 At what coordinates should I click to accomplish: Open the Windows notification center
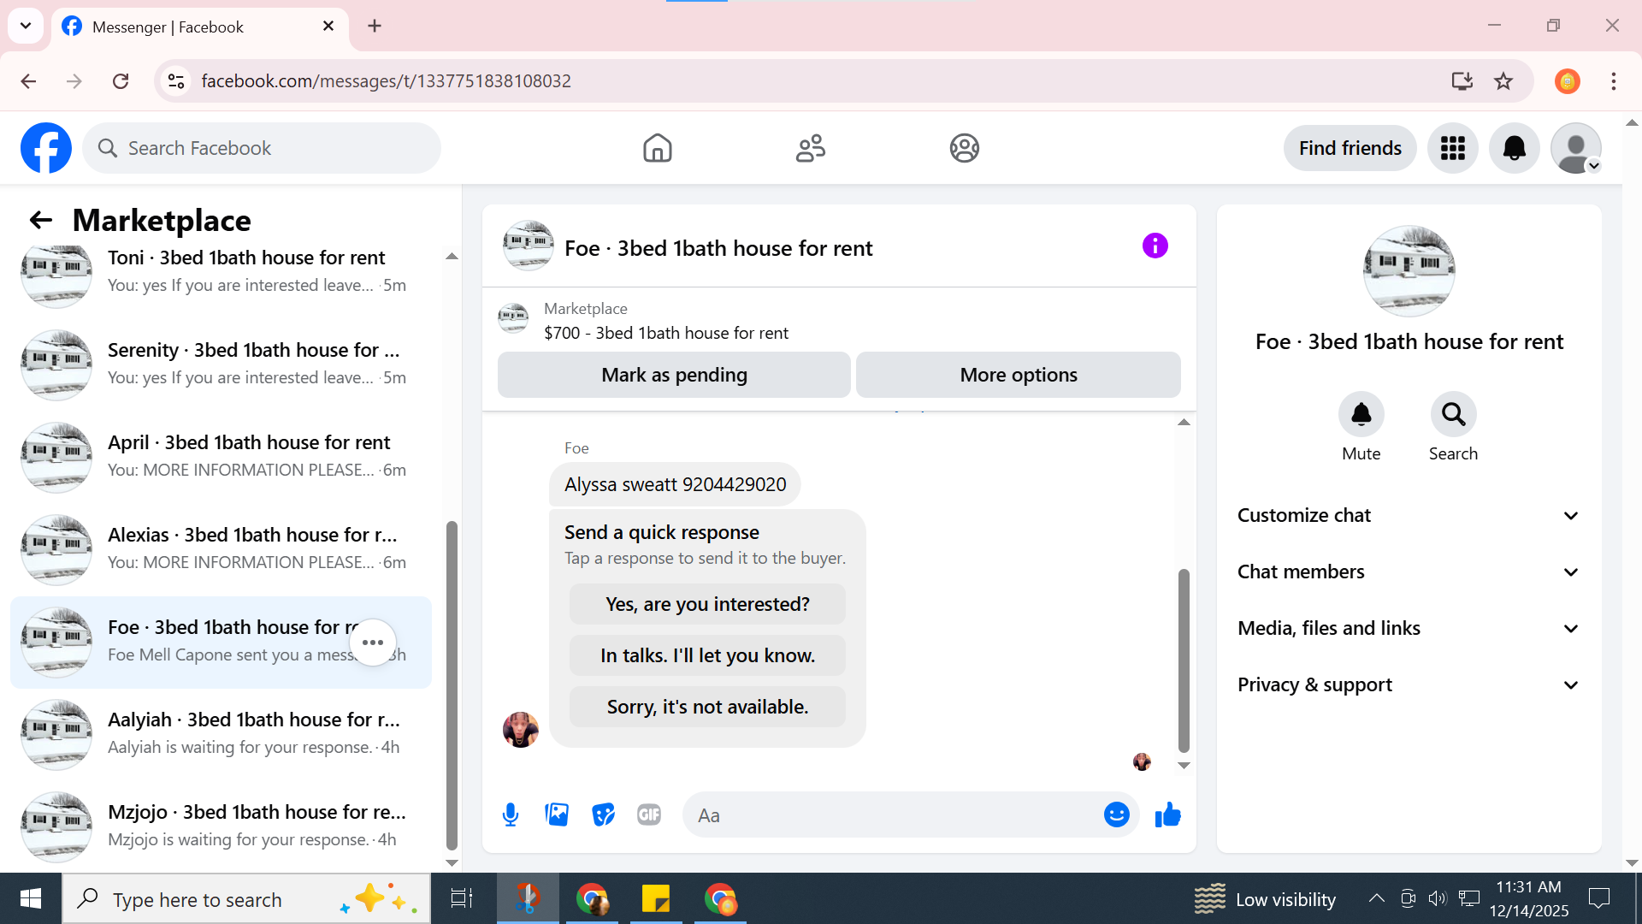[x=1599, y=898]
